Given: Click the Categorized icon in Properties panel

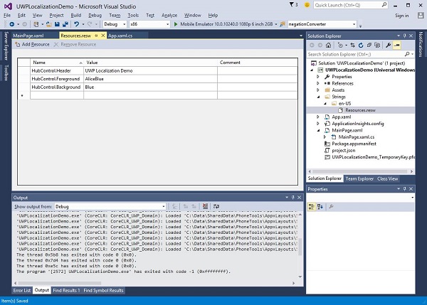Looking at the screenshot, I should pyautogui.click(x=312, y=206).
